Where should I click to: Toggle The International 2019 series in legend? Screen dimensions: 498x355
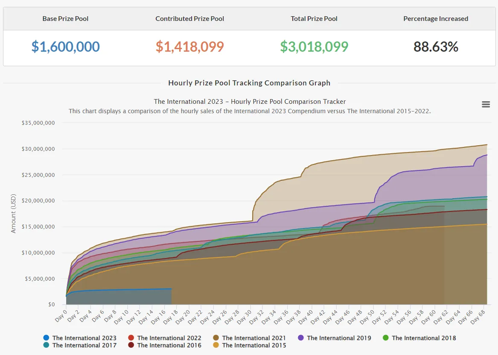tap(335, 338)
